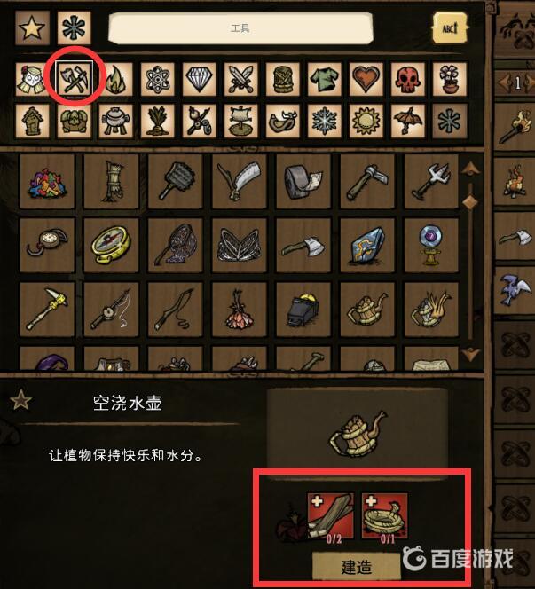Open the diamond Refine category

click(200, 79)
